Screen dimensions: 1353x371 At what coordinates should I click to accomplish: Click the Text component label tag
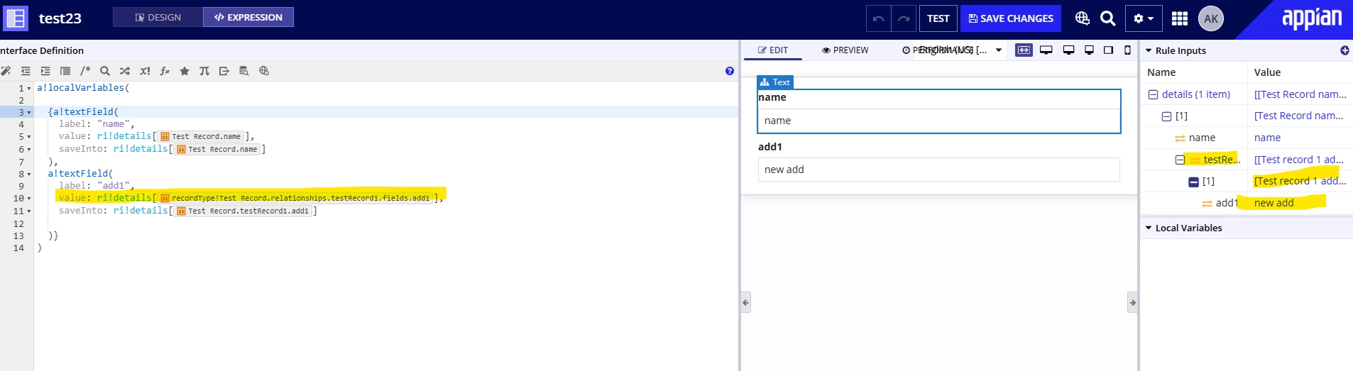775,82
